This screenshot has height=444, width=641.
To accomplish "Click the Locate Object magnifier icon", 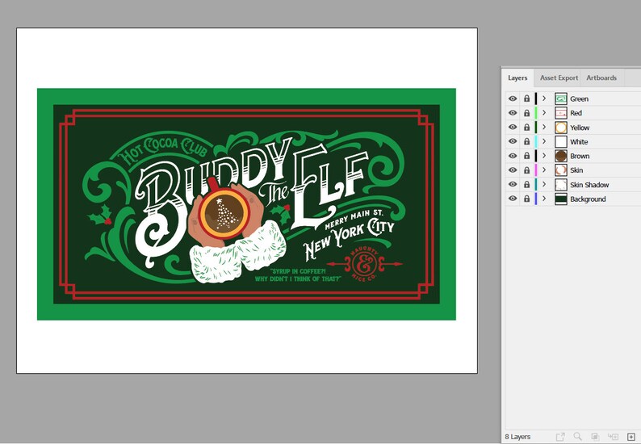I will pyautogui.click(x=578, y=437).
